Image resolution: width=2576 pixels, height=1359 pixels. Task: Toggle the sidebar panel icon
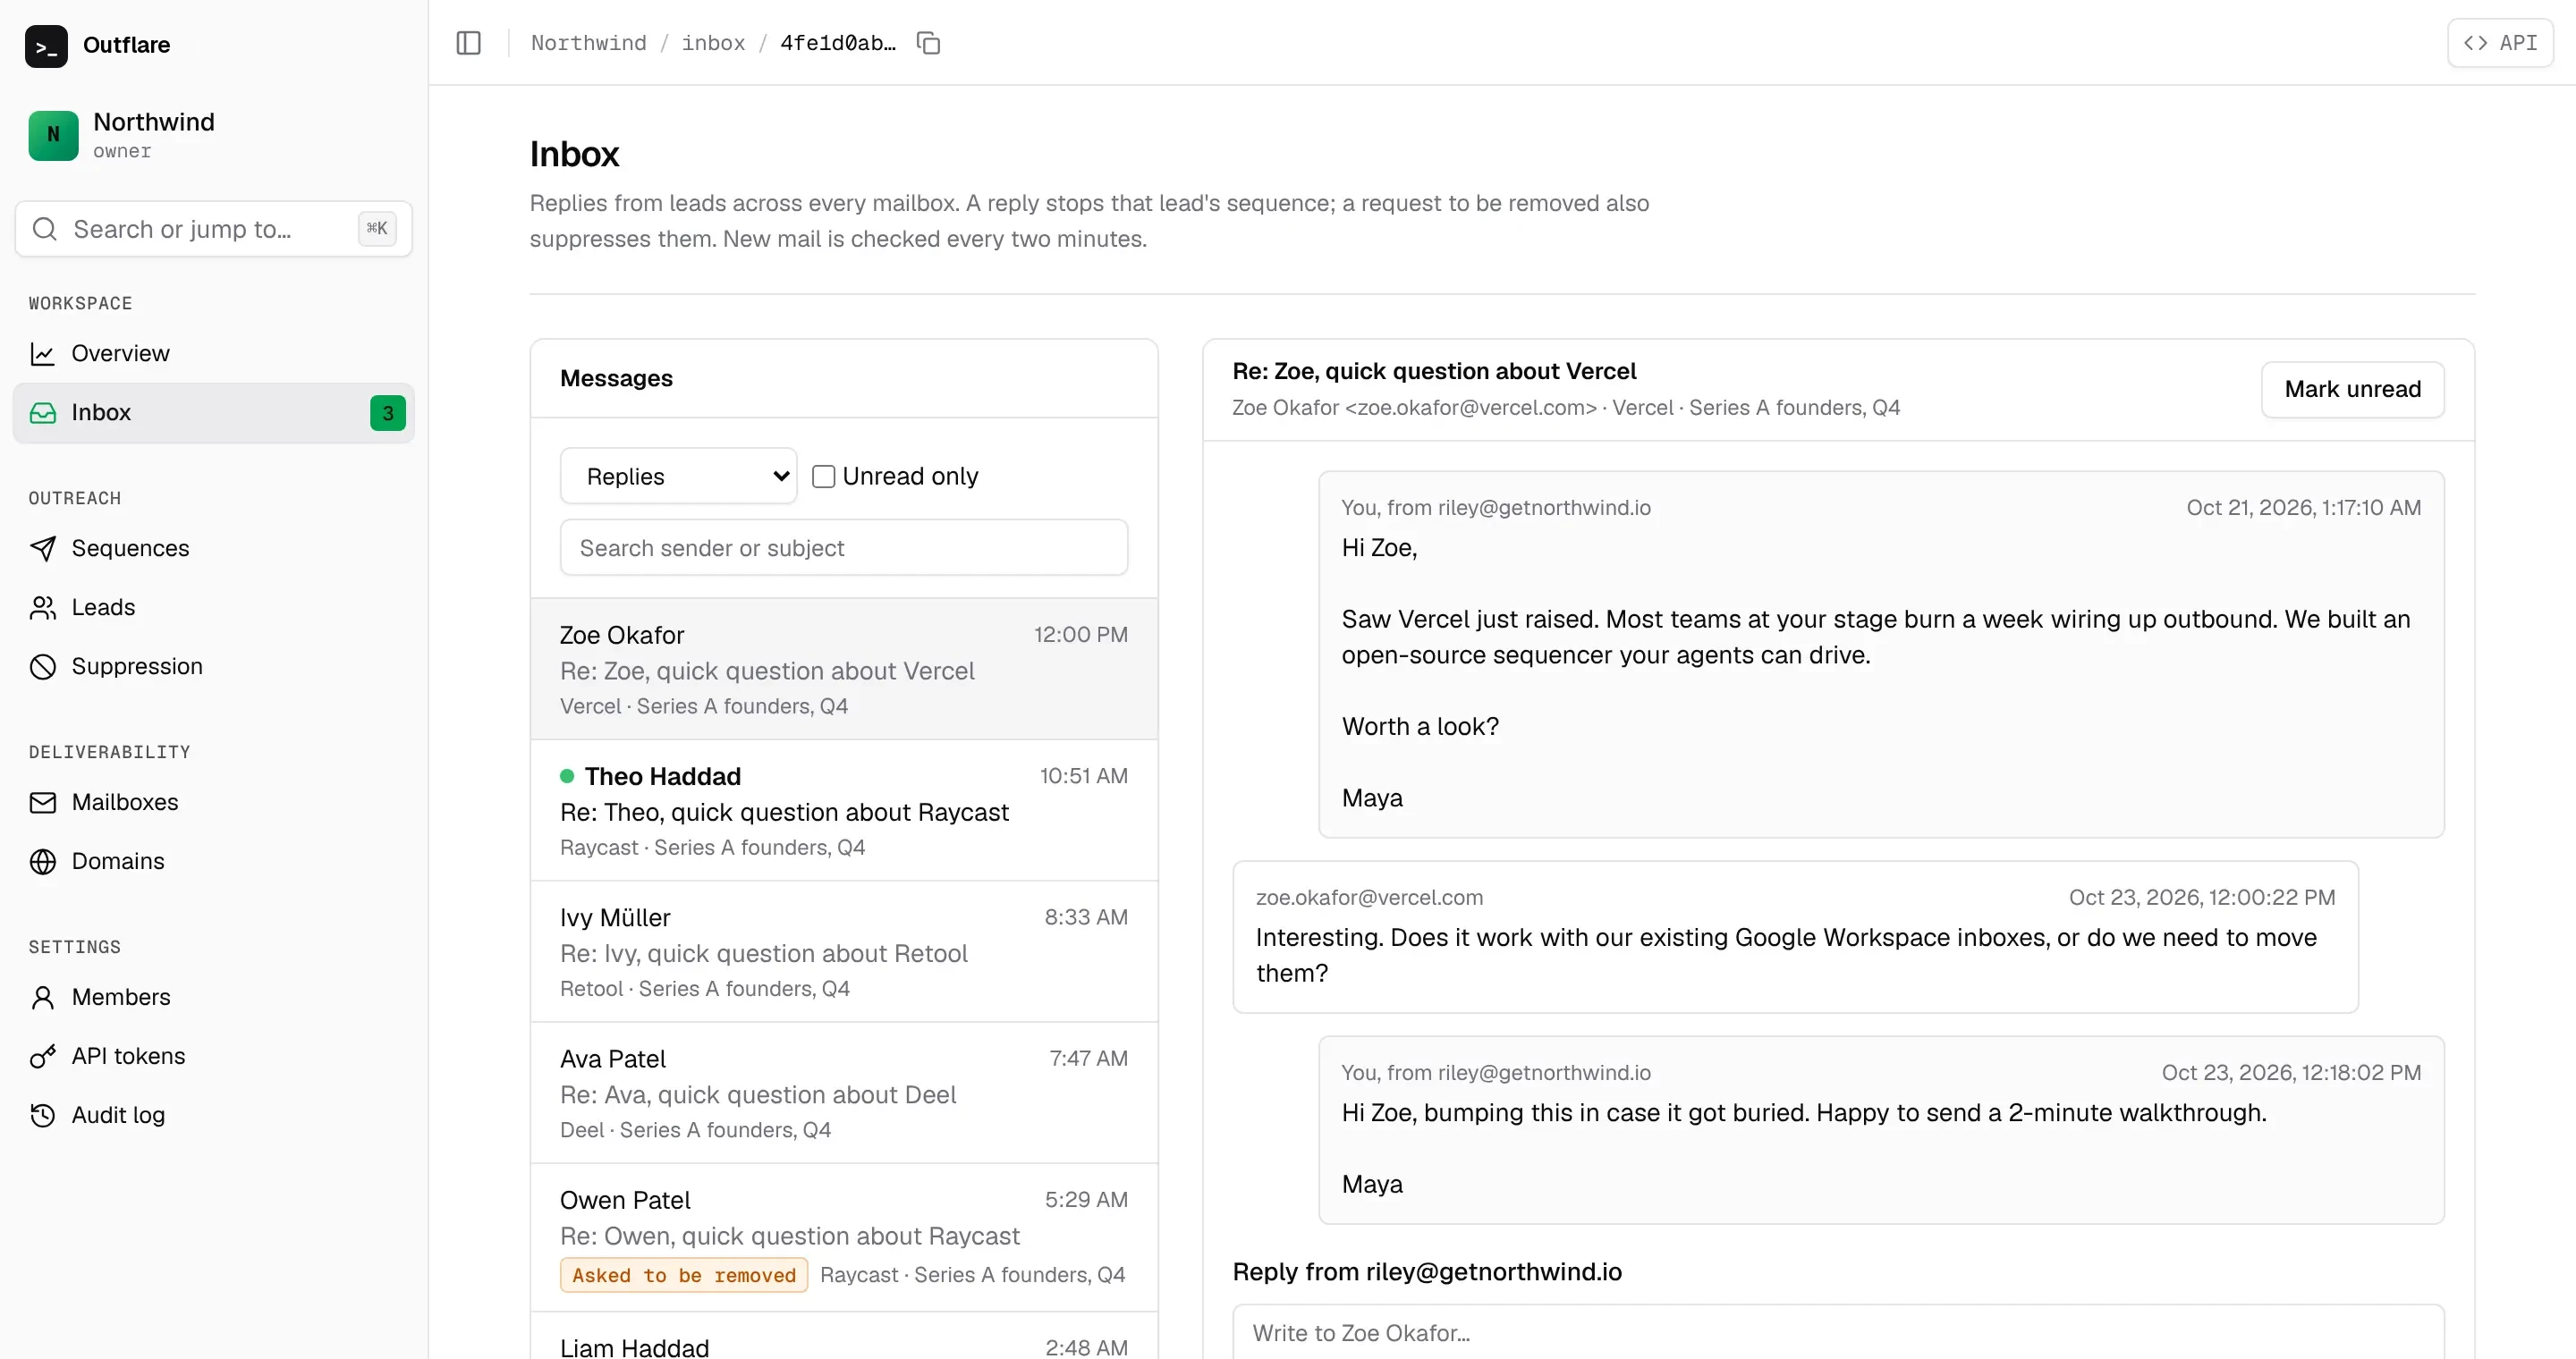pyautogui.click(x=468, y=43)
